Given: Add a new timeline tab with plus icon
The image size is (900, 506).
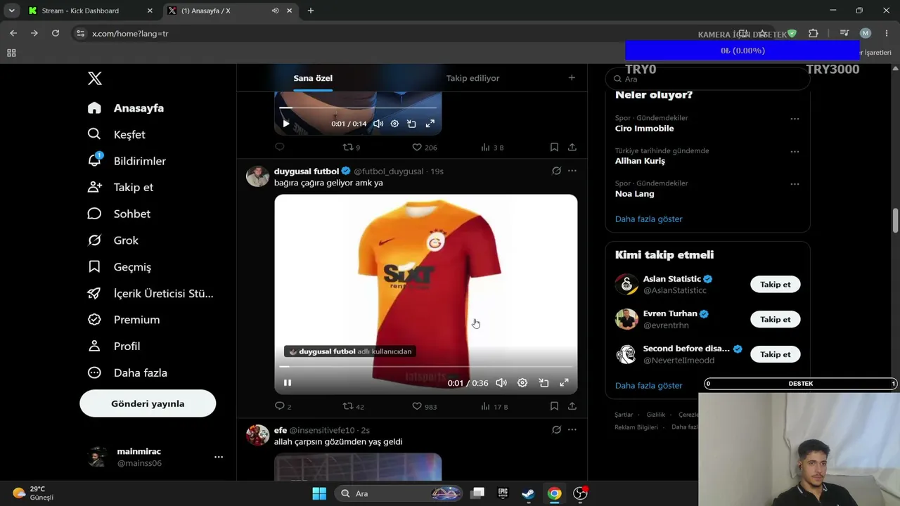Looking at the screenshot, I should [572, 78].
